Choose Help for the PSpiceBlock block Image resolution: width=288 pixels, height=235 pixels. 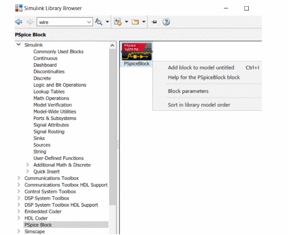click(204, 77)
